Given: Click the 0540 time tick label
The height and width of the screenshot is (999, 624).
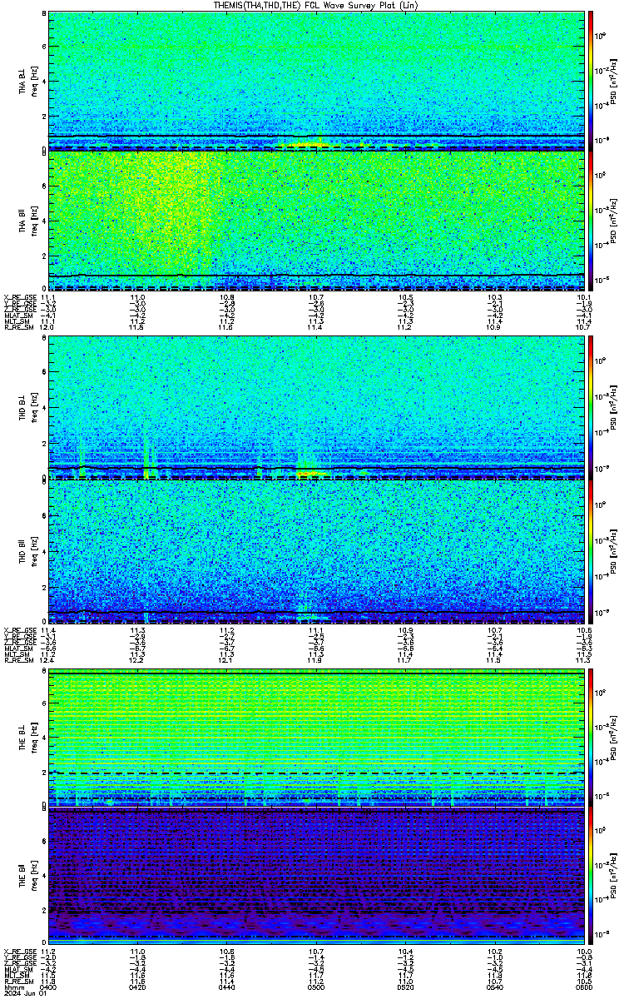Looking at the screenshot, I should pos(494,987).
